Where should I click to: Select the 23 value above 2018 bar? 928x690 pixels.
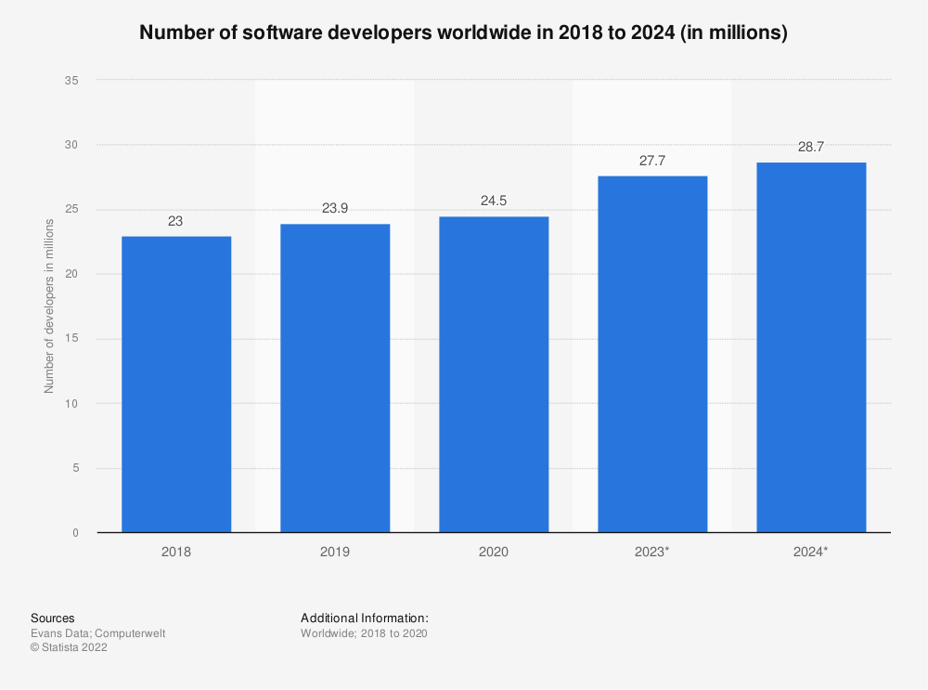pyautogui.click(x=176, y=221)
